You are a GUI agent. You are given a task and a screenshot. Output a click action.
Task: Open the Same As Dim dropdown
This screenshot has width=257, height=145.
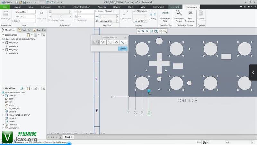[x=118, y=21]
